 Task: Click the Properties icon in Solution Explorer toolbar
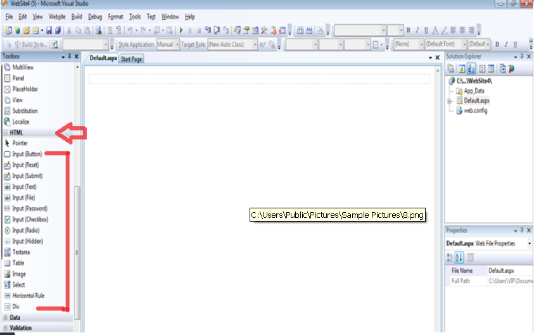pos(451,69)
